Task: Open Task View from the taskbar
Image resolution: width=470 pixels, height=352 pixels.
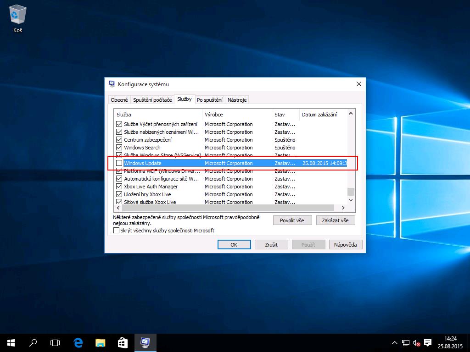Action: pos(55,342)
